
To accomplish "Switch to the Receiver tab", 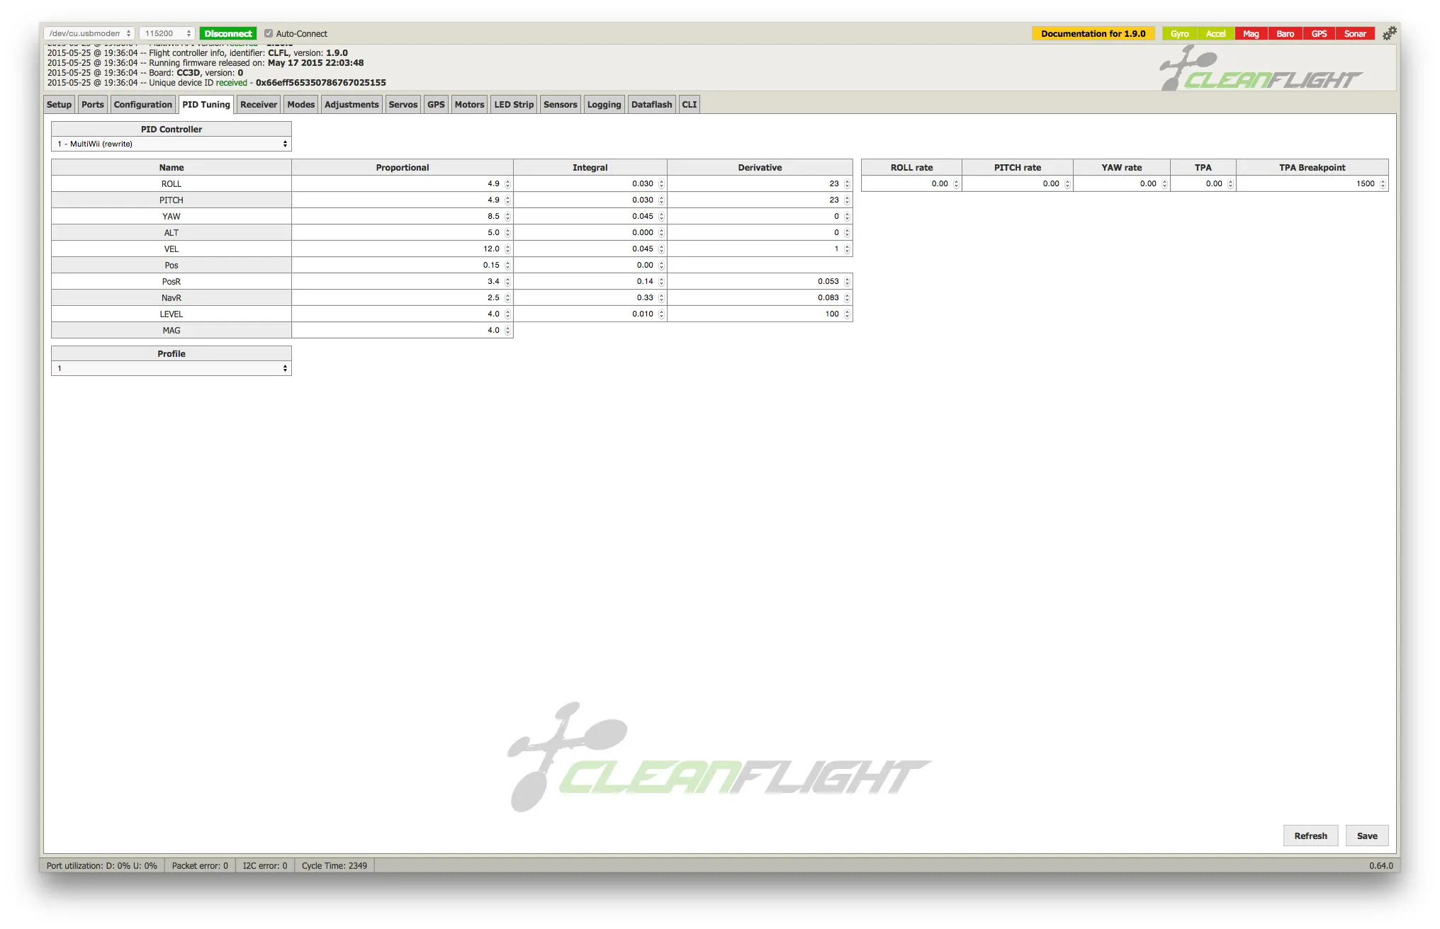I will [x=258, y=105].
